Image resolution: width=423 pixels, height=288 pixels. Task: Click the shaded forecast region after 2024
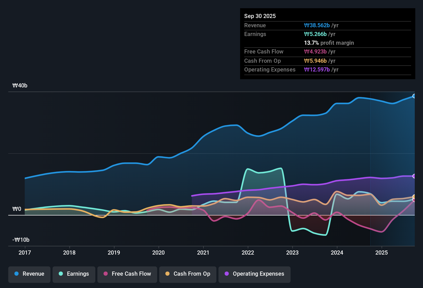392,129
